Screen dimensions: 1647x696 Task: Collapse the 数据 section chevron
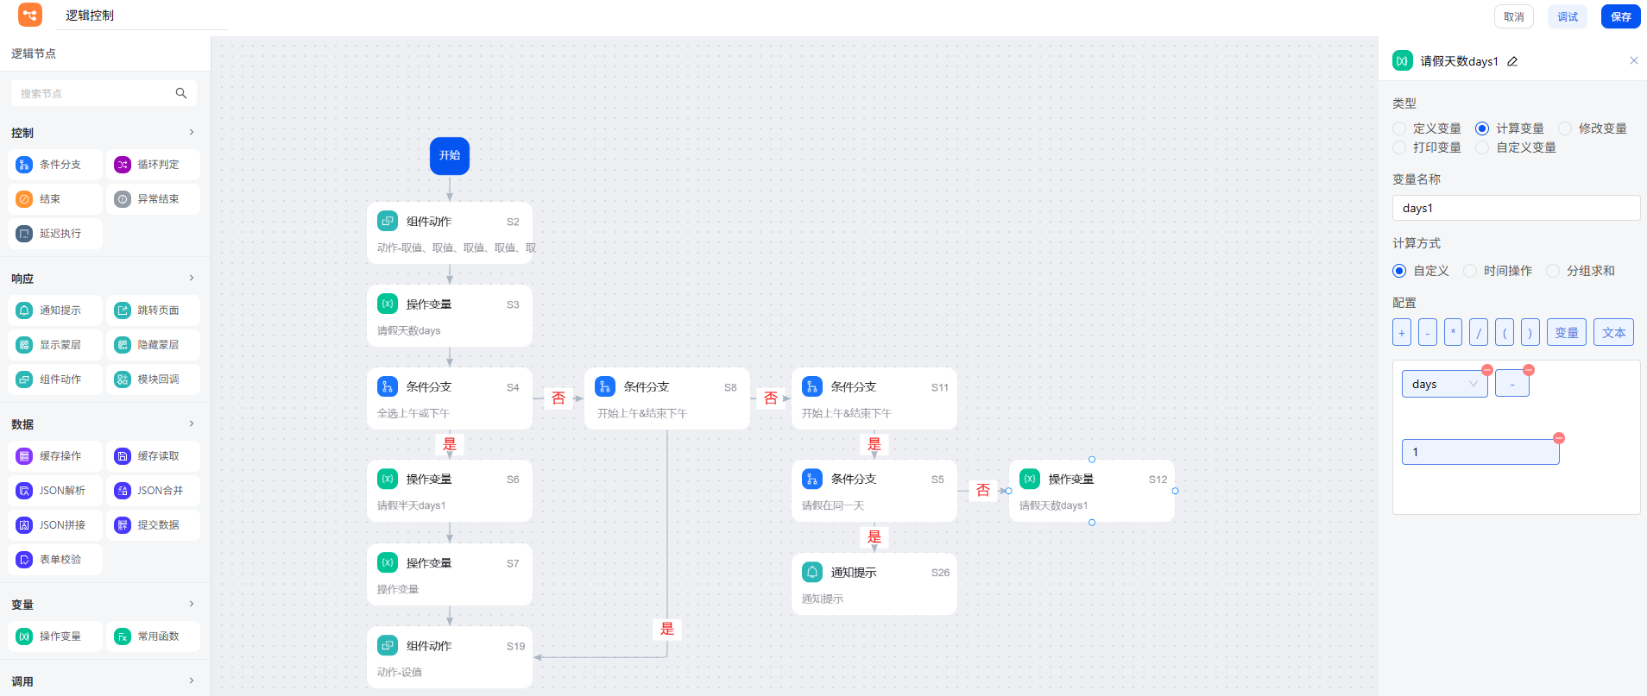coord(192,423)
